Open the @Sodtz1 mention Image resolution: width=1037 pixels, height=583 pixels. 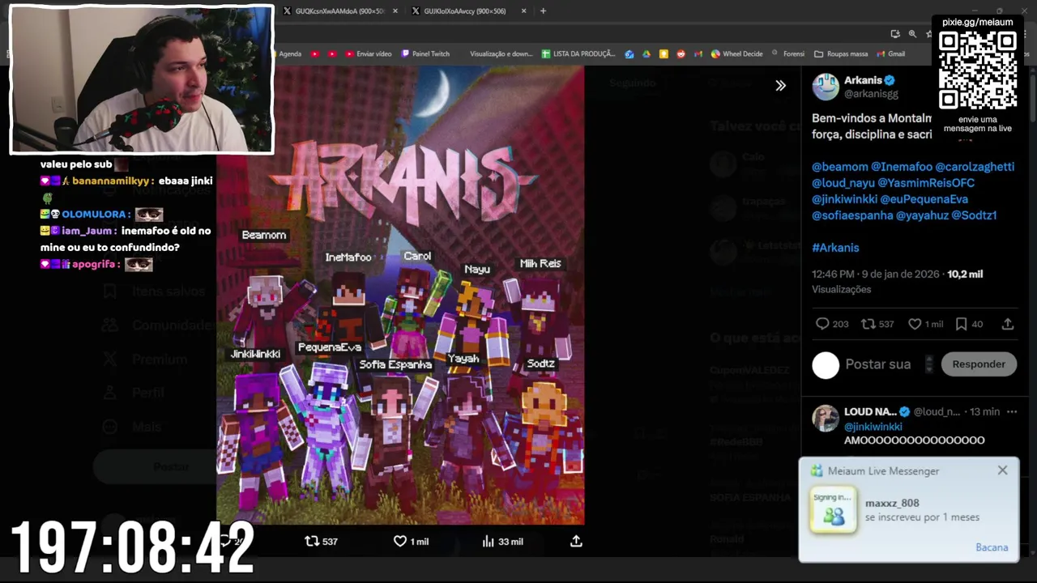coord(974,215)
